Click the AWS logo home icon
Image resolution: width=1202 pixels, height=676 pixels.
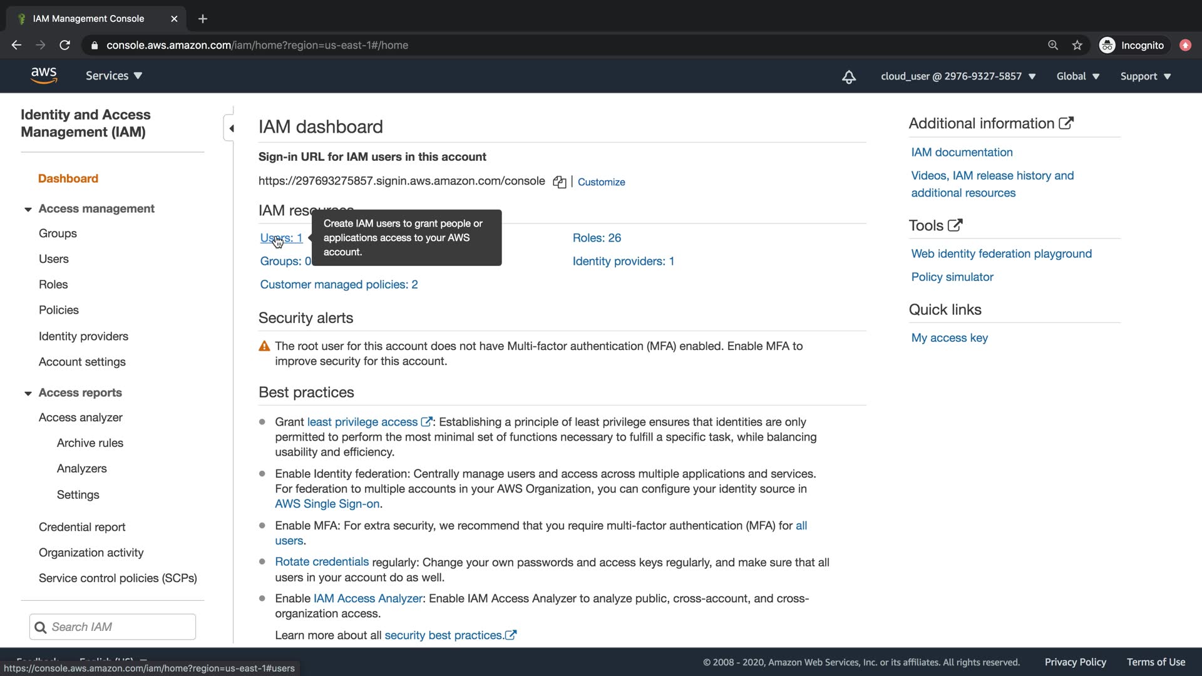(44, 75)
